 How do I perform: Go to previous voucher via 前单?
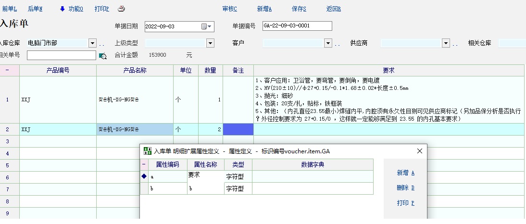9,9
